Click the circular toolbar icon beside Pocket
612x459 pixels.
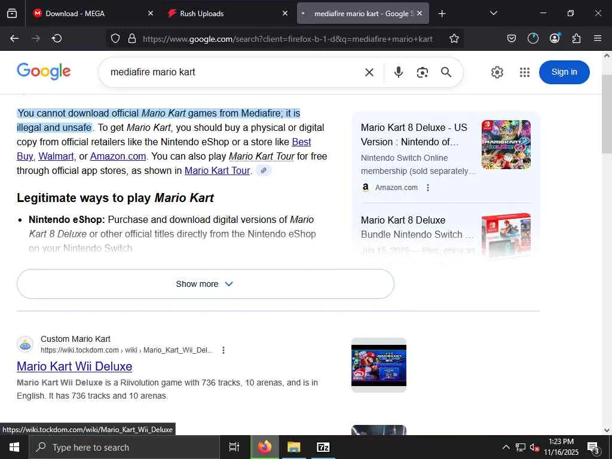pos(533,38)
